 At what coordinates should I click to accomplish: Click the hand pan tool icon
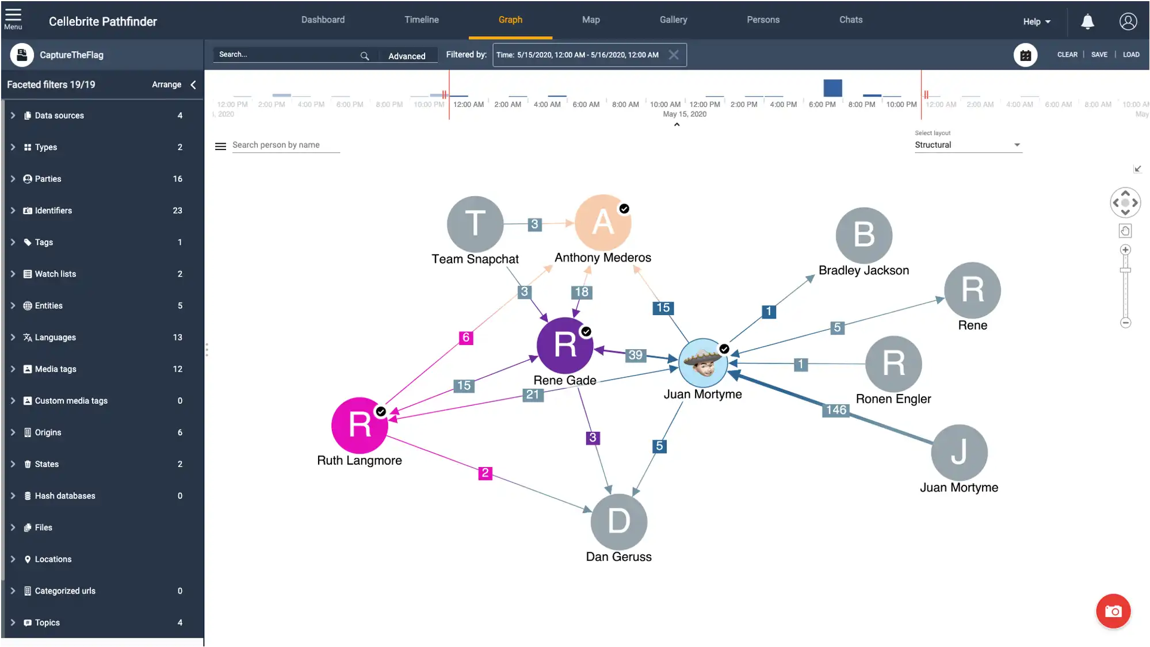tap(1125, 231)
